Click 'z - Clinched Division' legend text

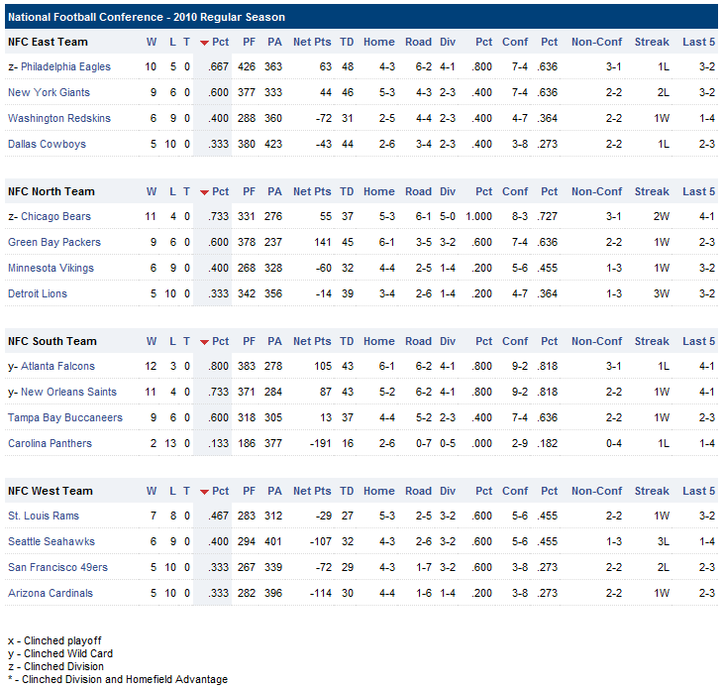pos(55,666)
